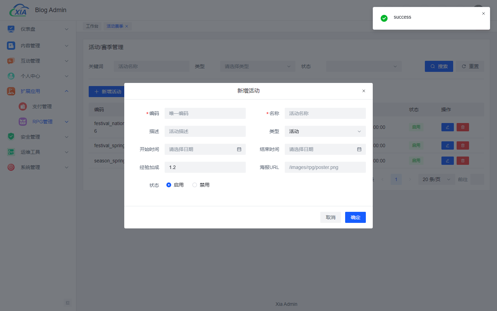Focus the 名称 input field
497x311 pixels.
tap(325, 113)
